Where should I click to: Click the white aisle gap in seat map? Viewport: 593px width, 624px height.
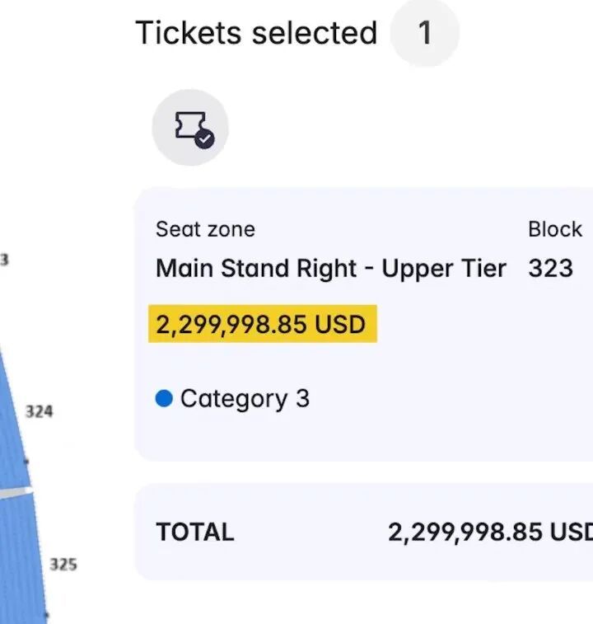coord(16,491)
